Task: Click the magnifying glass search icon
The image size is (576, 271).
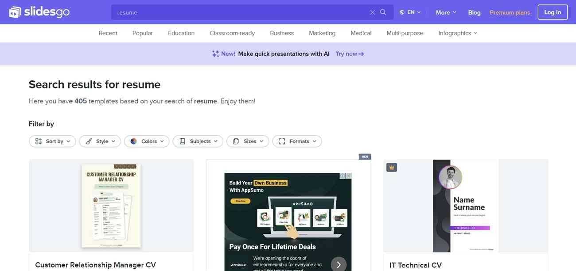Action: coord(383,12)
